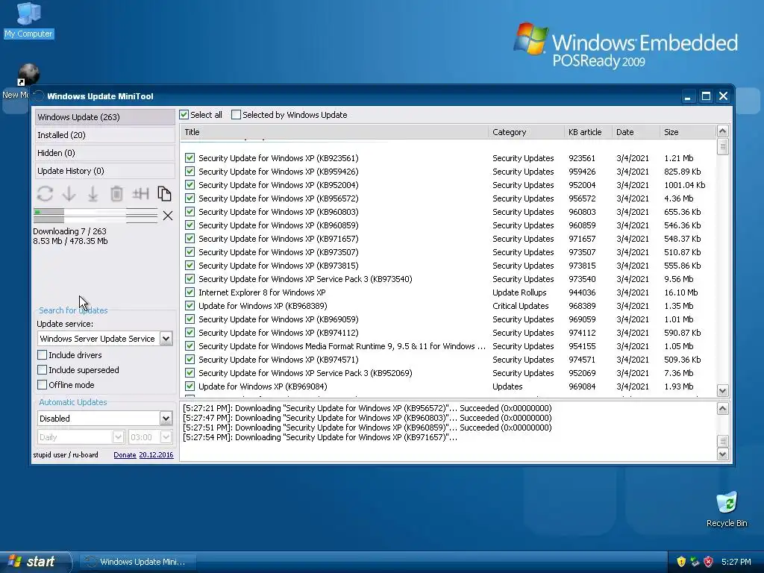The height and width of the screenshot is (573, 764).
Task: Click the hide updates +H icon
Action: tap(140, 193)
